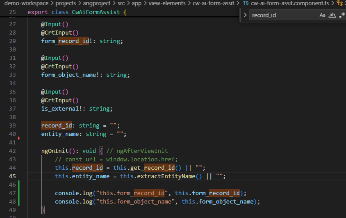Click line number 42 in the gutter
Image resolution: width=346 pixels, height=218 pixels.
(12, 151)
